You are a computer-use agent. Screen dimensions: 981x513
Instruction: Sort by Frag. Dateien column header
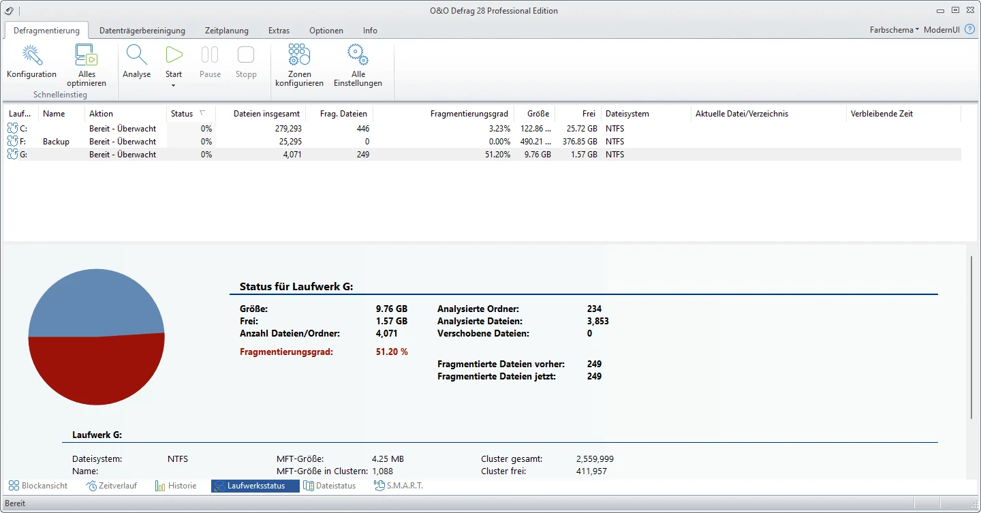point(339,114)
